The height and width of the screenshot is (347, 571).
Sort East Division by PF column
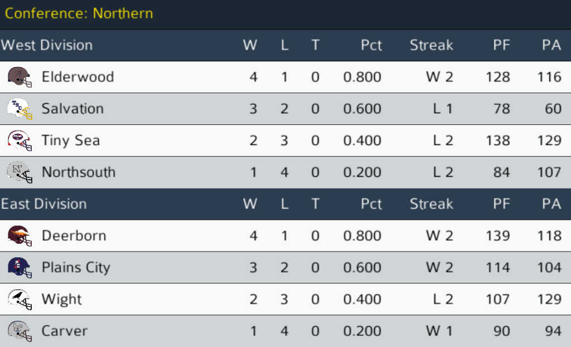(x=501, y=204)
